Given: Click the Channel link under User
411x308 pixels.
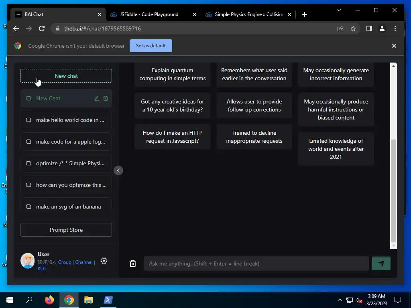Looking at the screenshot, I should tap(84, 262).
